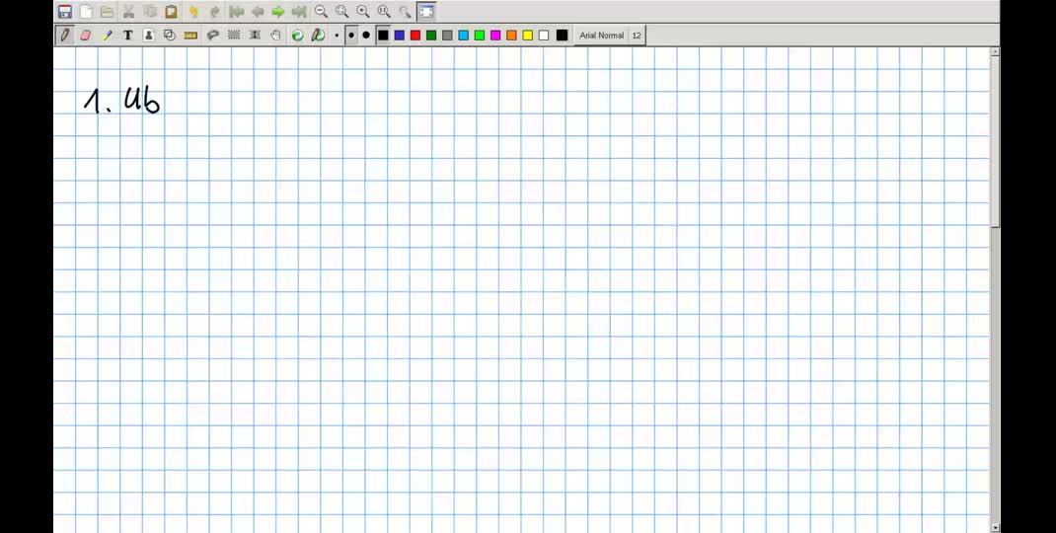Screen dimensions: 1056x533
Task: Pick the light blue color swatch
Action: tap(463, 35)
